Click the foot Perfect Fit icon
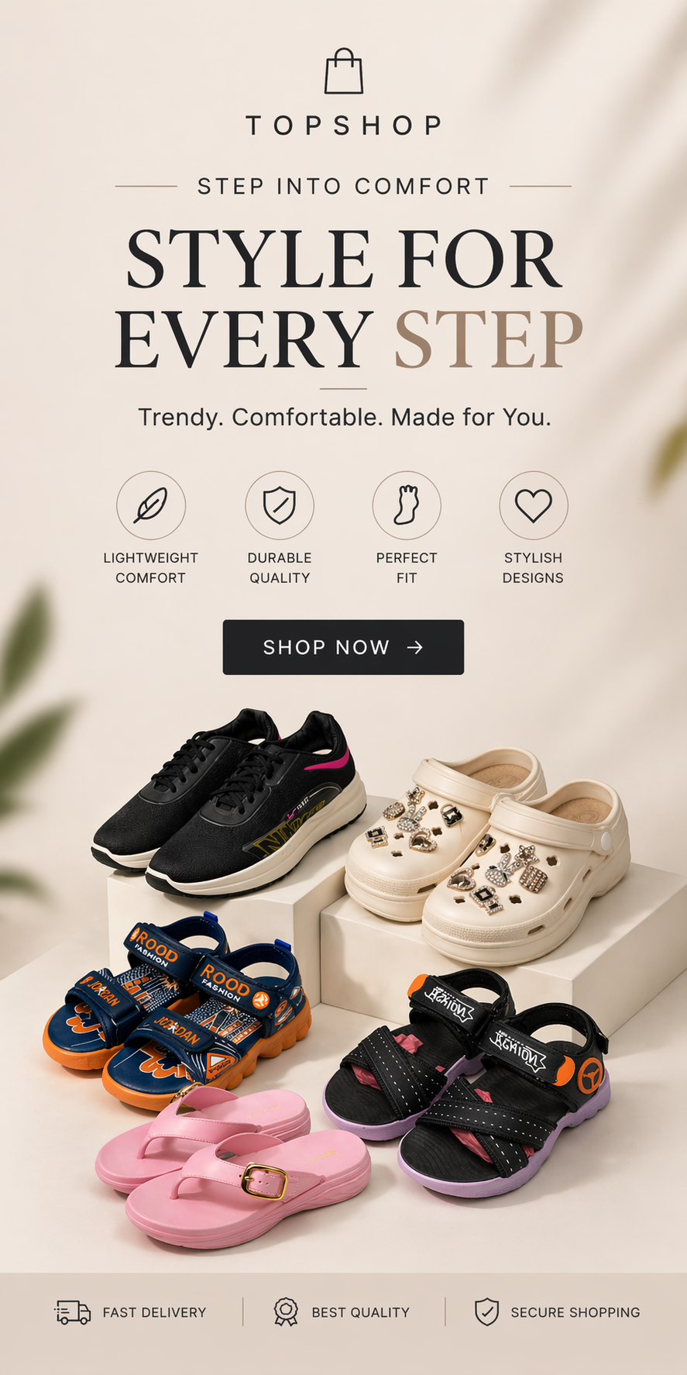Screen dimensions: 687x1375 coord(407,505)
